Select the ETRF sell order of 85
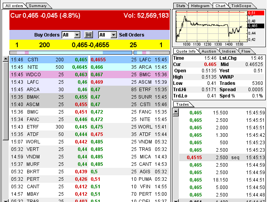Screen dimensions: 267x202 pos(130,90)
